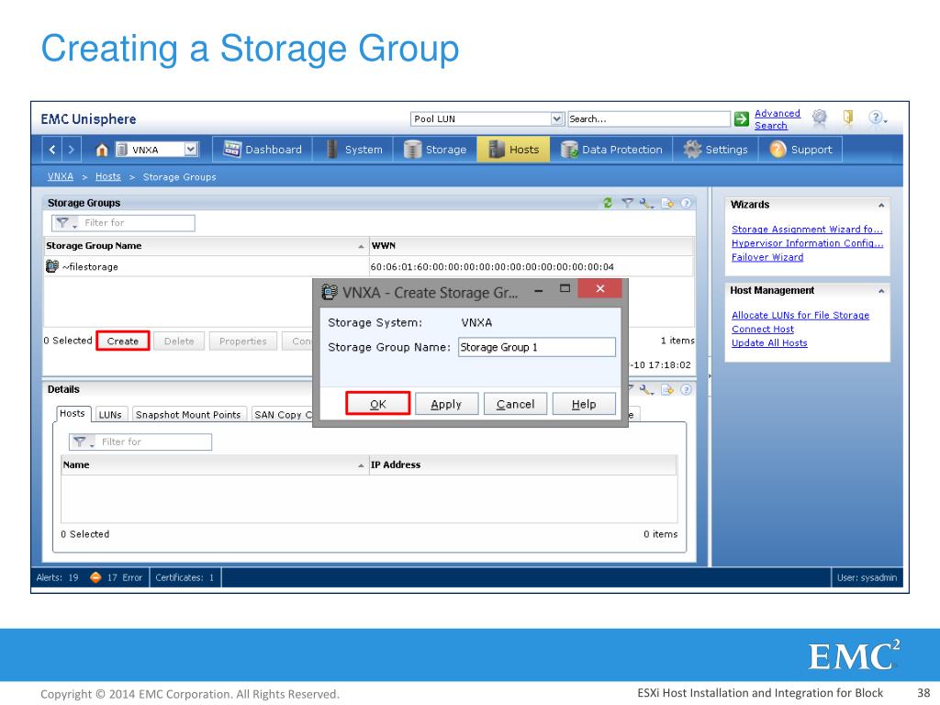Click the export icon in the Details panel header
This screenshot has width=940, height=705.
click(667, 389)
